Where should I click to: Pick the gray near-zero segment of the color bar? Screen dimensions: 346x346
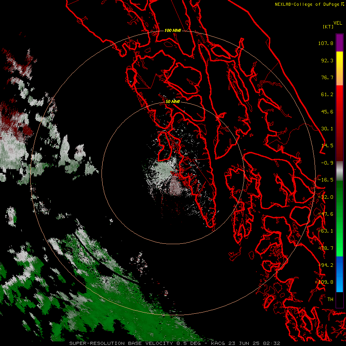[x=339, y=171]
